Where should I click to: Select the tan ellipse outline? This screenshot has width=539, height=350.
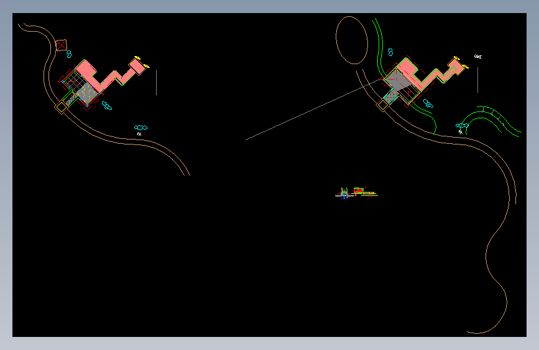(352, 40)
